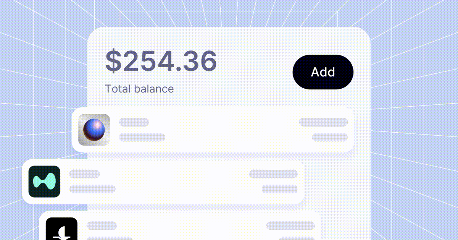458x240 pixels.
Task: Click the blue sphere row's title placeholder
Action: tap(134, 122)
